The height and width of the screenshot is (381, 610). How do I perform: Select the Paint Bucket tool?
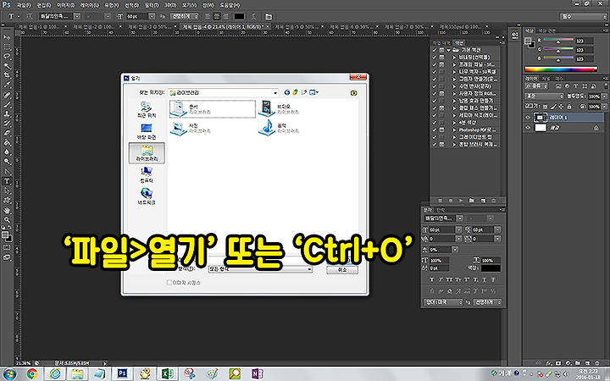click(x=7, y=143)
